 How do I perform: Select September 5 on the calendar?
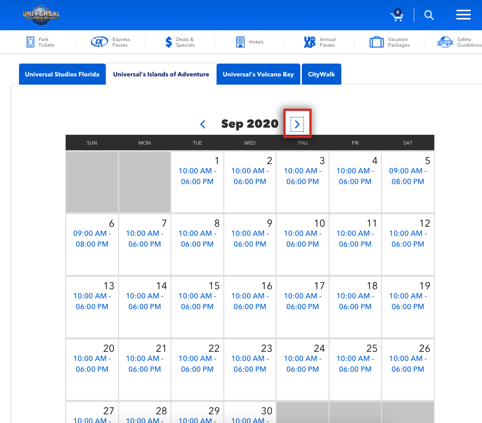click(408, 182)
